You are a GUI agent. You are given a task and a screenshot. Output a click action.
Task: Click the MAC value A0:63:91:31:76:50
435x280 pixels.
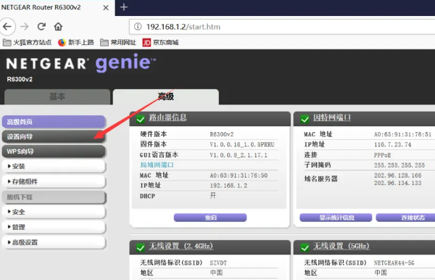[239, 176]
